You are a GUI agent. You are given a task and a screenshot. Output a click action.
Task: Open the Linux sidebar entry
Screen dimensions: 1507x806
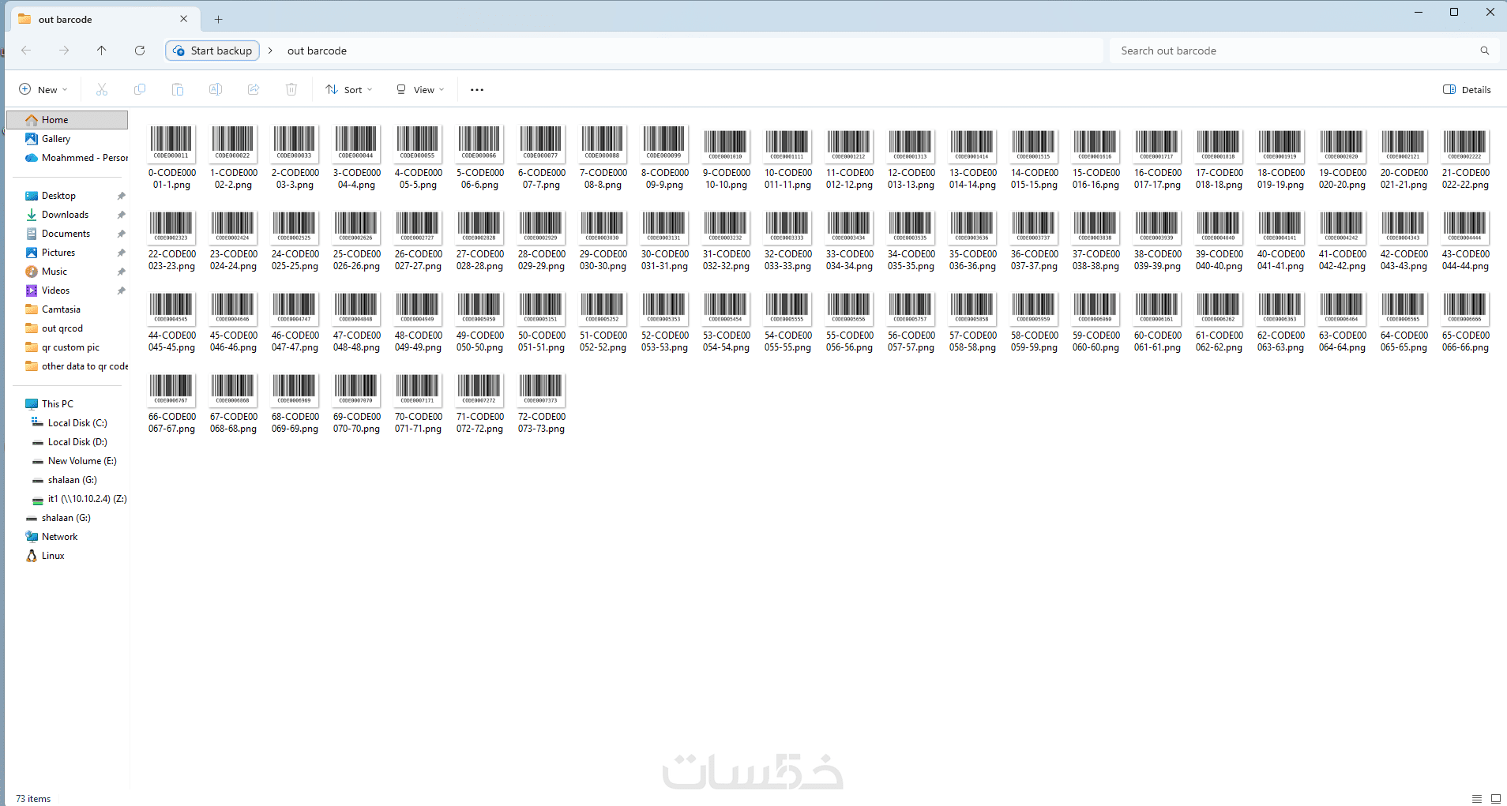[52, 556]
